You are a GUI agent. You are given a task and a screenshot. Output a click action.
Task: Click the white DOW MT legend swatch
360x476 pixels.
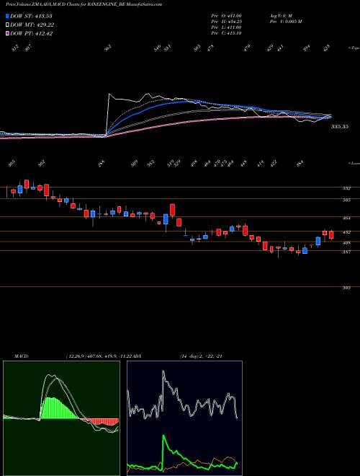click(8, 25)
